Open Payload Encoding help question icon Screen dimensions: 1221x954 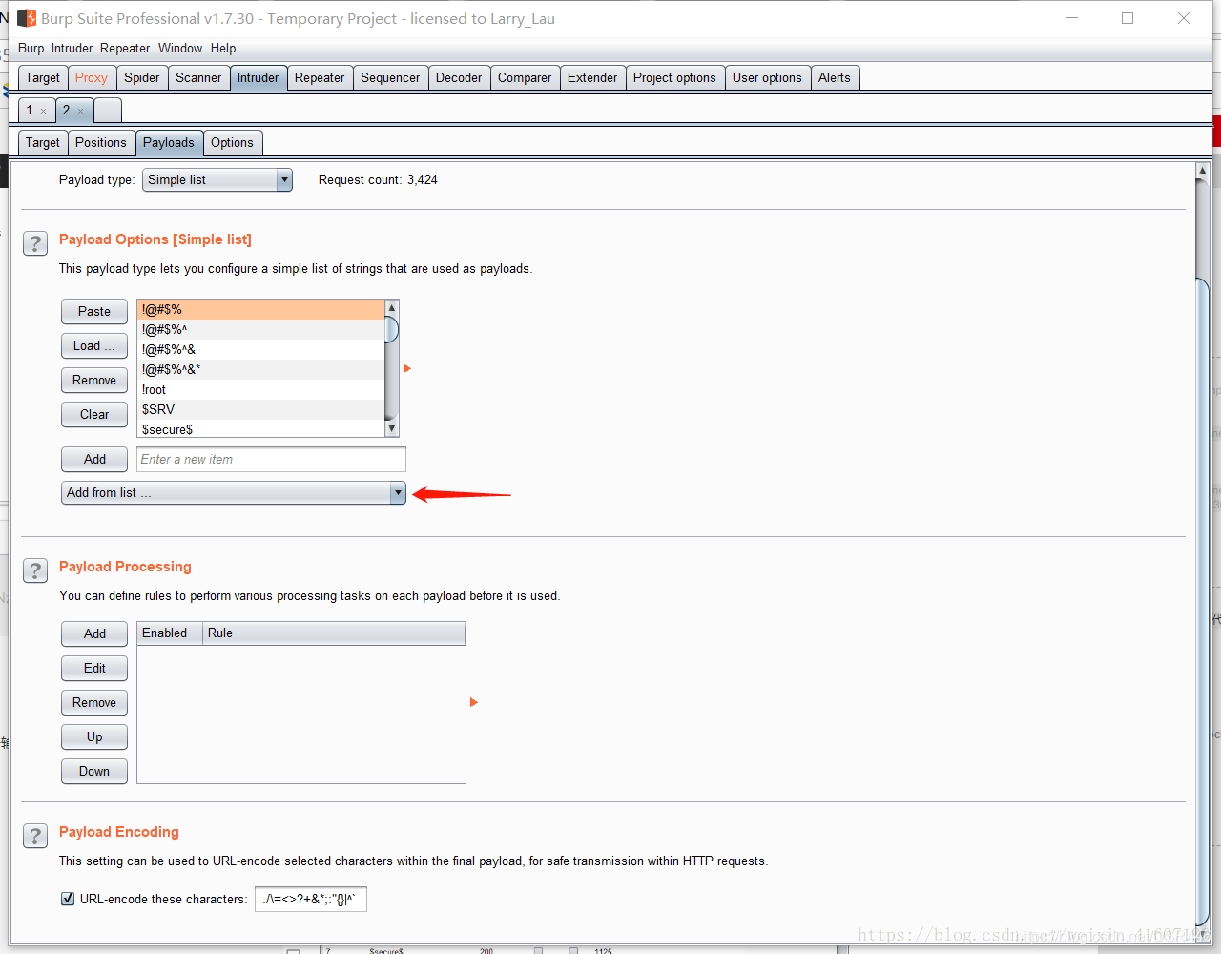point(35,836)
